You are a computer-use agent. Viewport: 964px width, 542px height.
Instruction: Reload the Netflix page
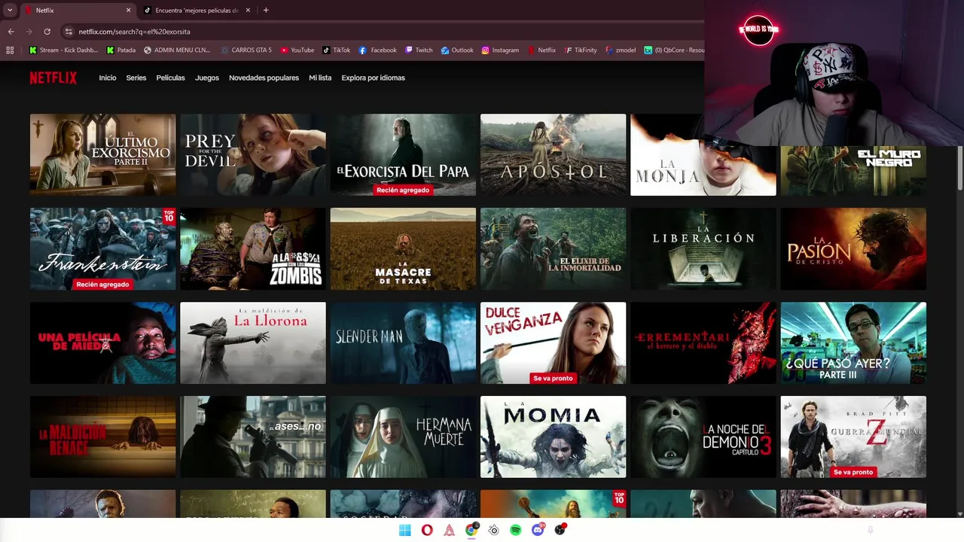pyautogui.click(x=47, y=32)
